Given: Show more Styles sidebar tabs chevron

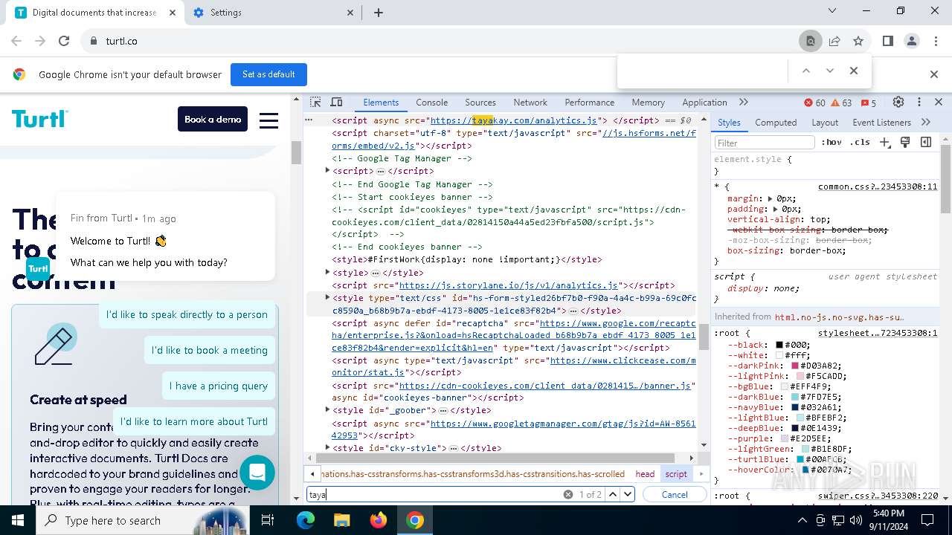Looking at the screenshot, I should tap(926, 122).
